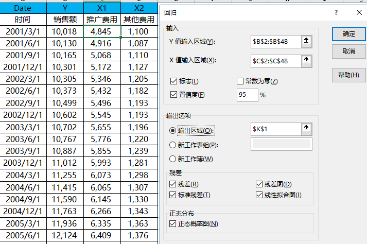The height and width of the screenshot is (244, 367).
Task: Select the date cell 2002/12/1
Action: point(23,115)
